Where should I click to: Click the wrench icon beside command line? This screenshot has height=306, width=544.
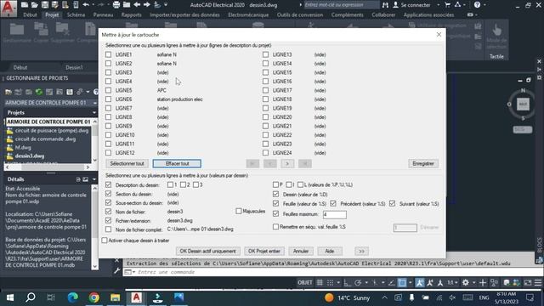[117, 271]
